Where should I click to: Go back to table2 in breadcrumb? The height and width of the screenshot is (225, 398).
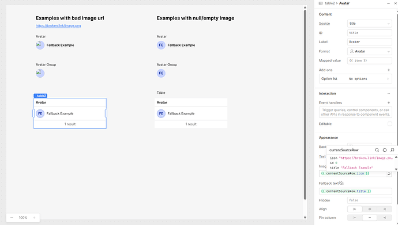[330, 3]
